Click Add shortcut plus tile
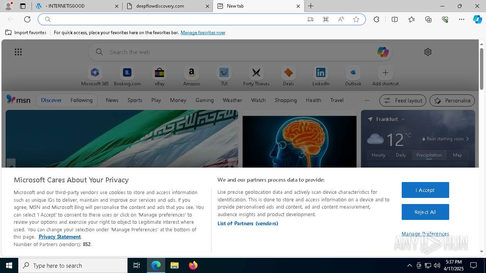The width and height of the screenshot is (486, 273). pos(385,76)
